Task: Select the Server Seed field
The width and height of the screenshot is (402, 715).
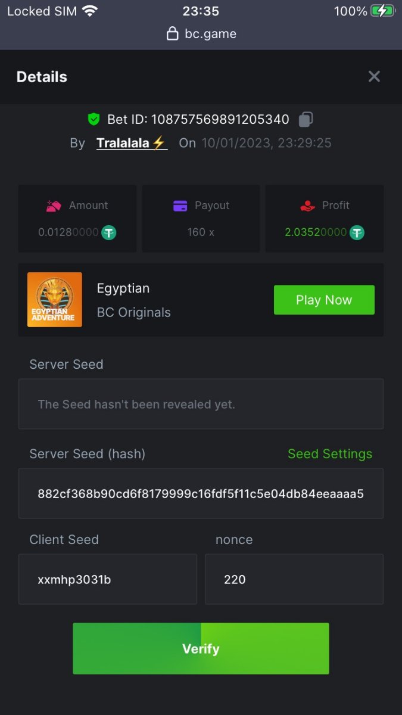Action: point(201,404)
